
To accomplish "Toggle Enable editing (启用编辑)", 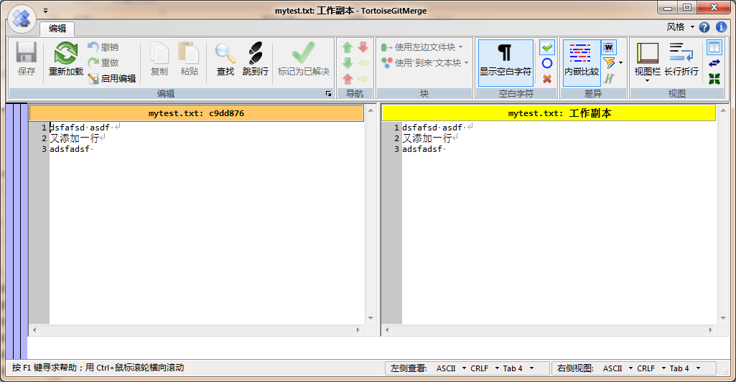I will tap(112, 78).
